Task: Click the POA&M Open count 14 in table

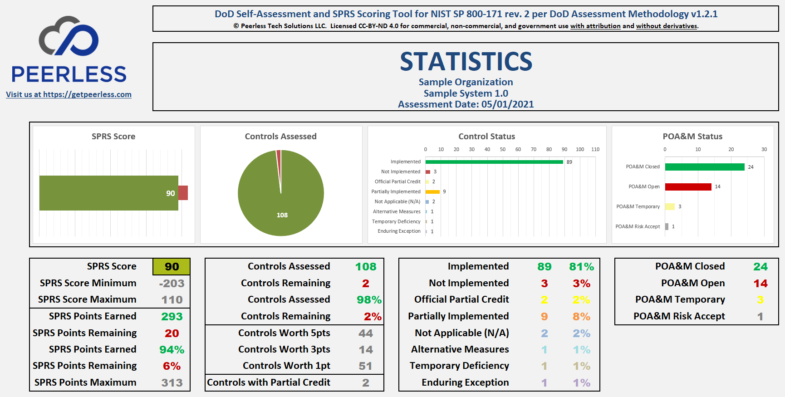Action: point(760,284)
